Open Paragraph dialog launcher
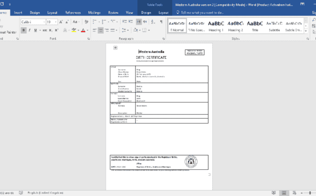This screenshot has height=196, width=316. [164, 38]
